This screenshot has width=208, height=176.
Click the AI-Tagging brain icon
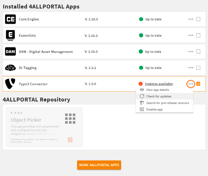[10, 68]
